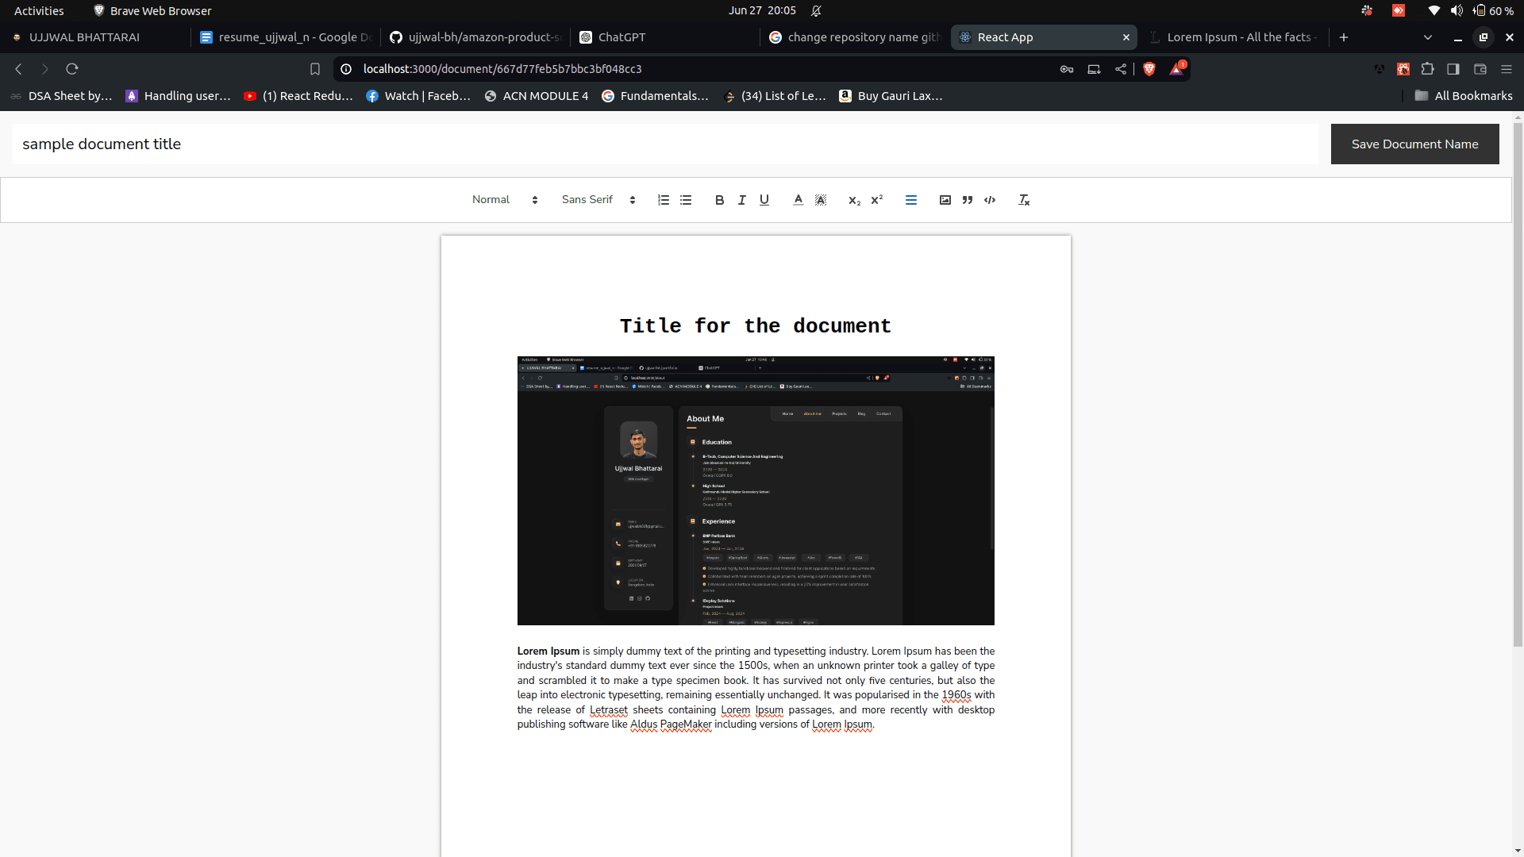
Task: Open the battery 60 % indicator
Action: point(1493,10)
